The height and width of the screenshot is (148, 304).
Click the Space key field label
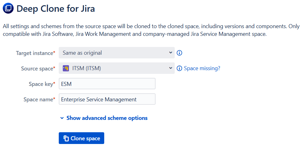tap(40, 84)
